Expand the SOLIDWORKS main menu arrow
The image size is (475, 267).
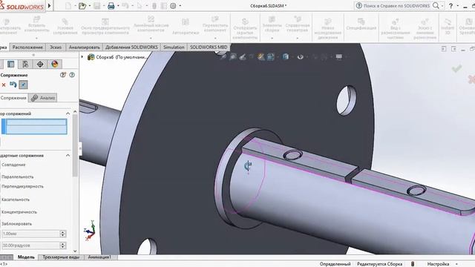pyautogui.click(x=50, y=6)
